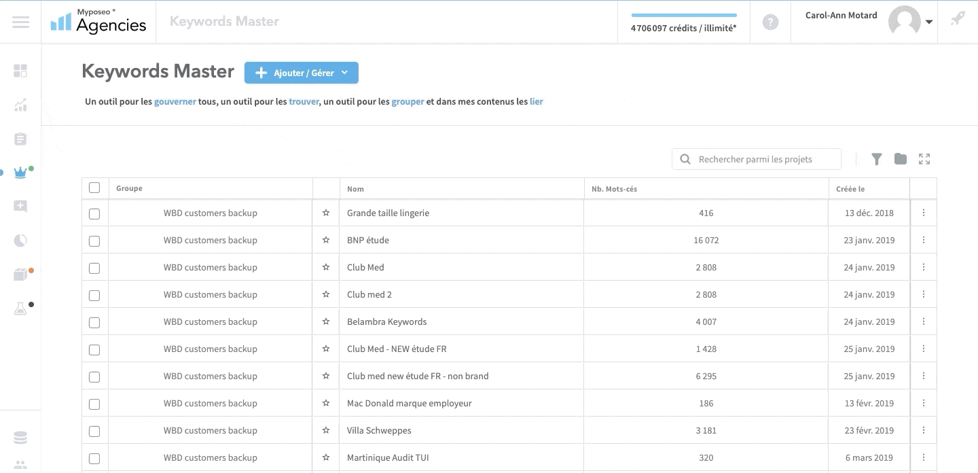Image resolution: width=978 pixels, height=473 pixels.
Task: Click group cell of Villa Schweppes row
Action: pyautogui.click(x=211, y=430)
